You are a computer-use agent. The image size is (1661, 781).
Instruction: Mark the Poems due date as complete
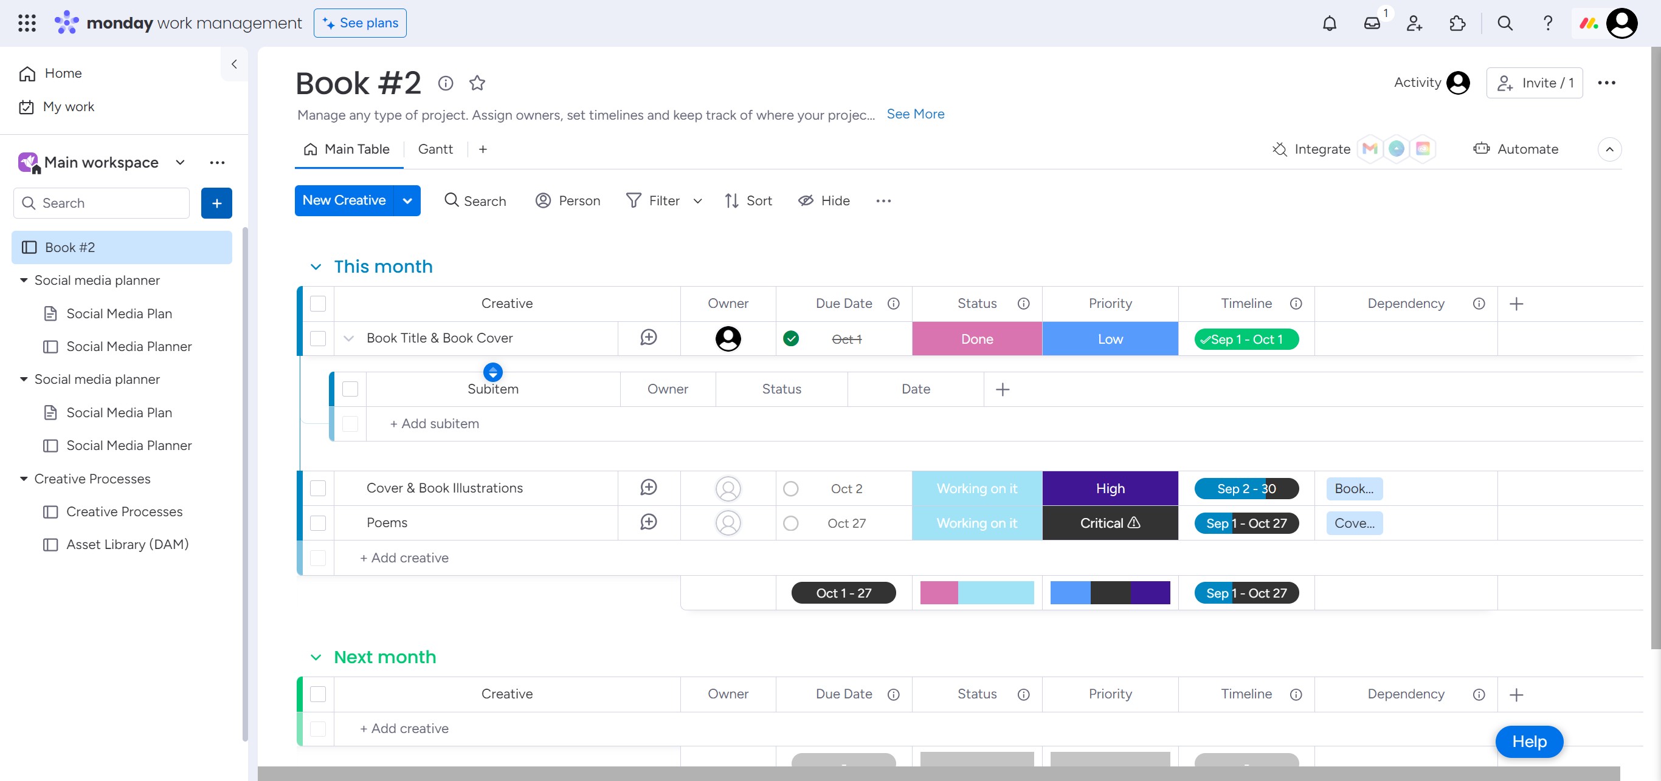790,523
